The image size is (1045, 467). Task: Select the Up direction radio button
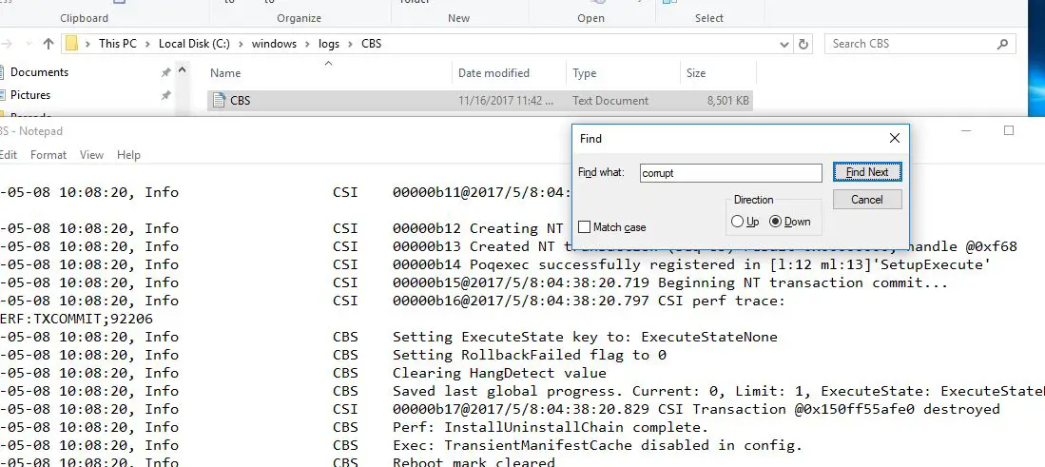(737, 222)
